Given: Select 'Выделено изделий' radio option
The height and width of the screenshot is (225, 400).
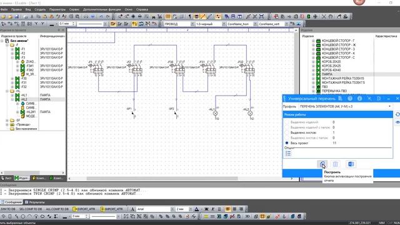Looking at the screenshot, I should [x=287, y=122].
